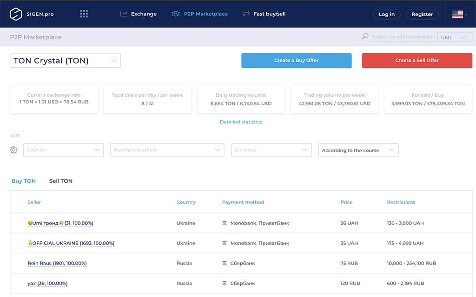The height and width of the screenshot is (297, 476).
Task: Click the 75 RUB price cell
Action: tap(349, 263)
